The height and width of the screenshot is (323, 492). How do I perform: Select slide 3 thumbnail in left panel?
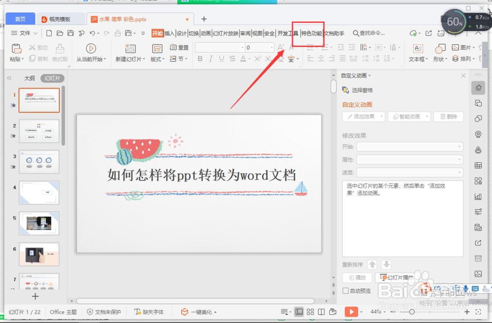coord(39,161)
